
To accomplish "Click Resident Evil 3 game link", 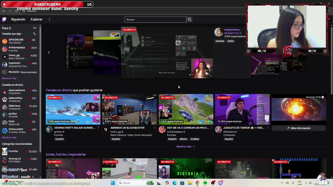I will 233,33.
